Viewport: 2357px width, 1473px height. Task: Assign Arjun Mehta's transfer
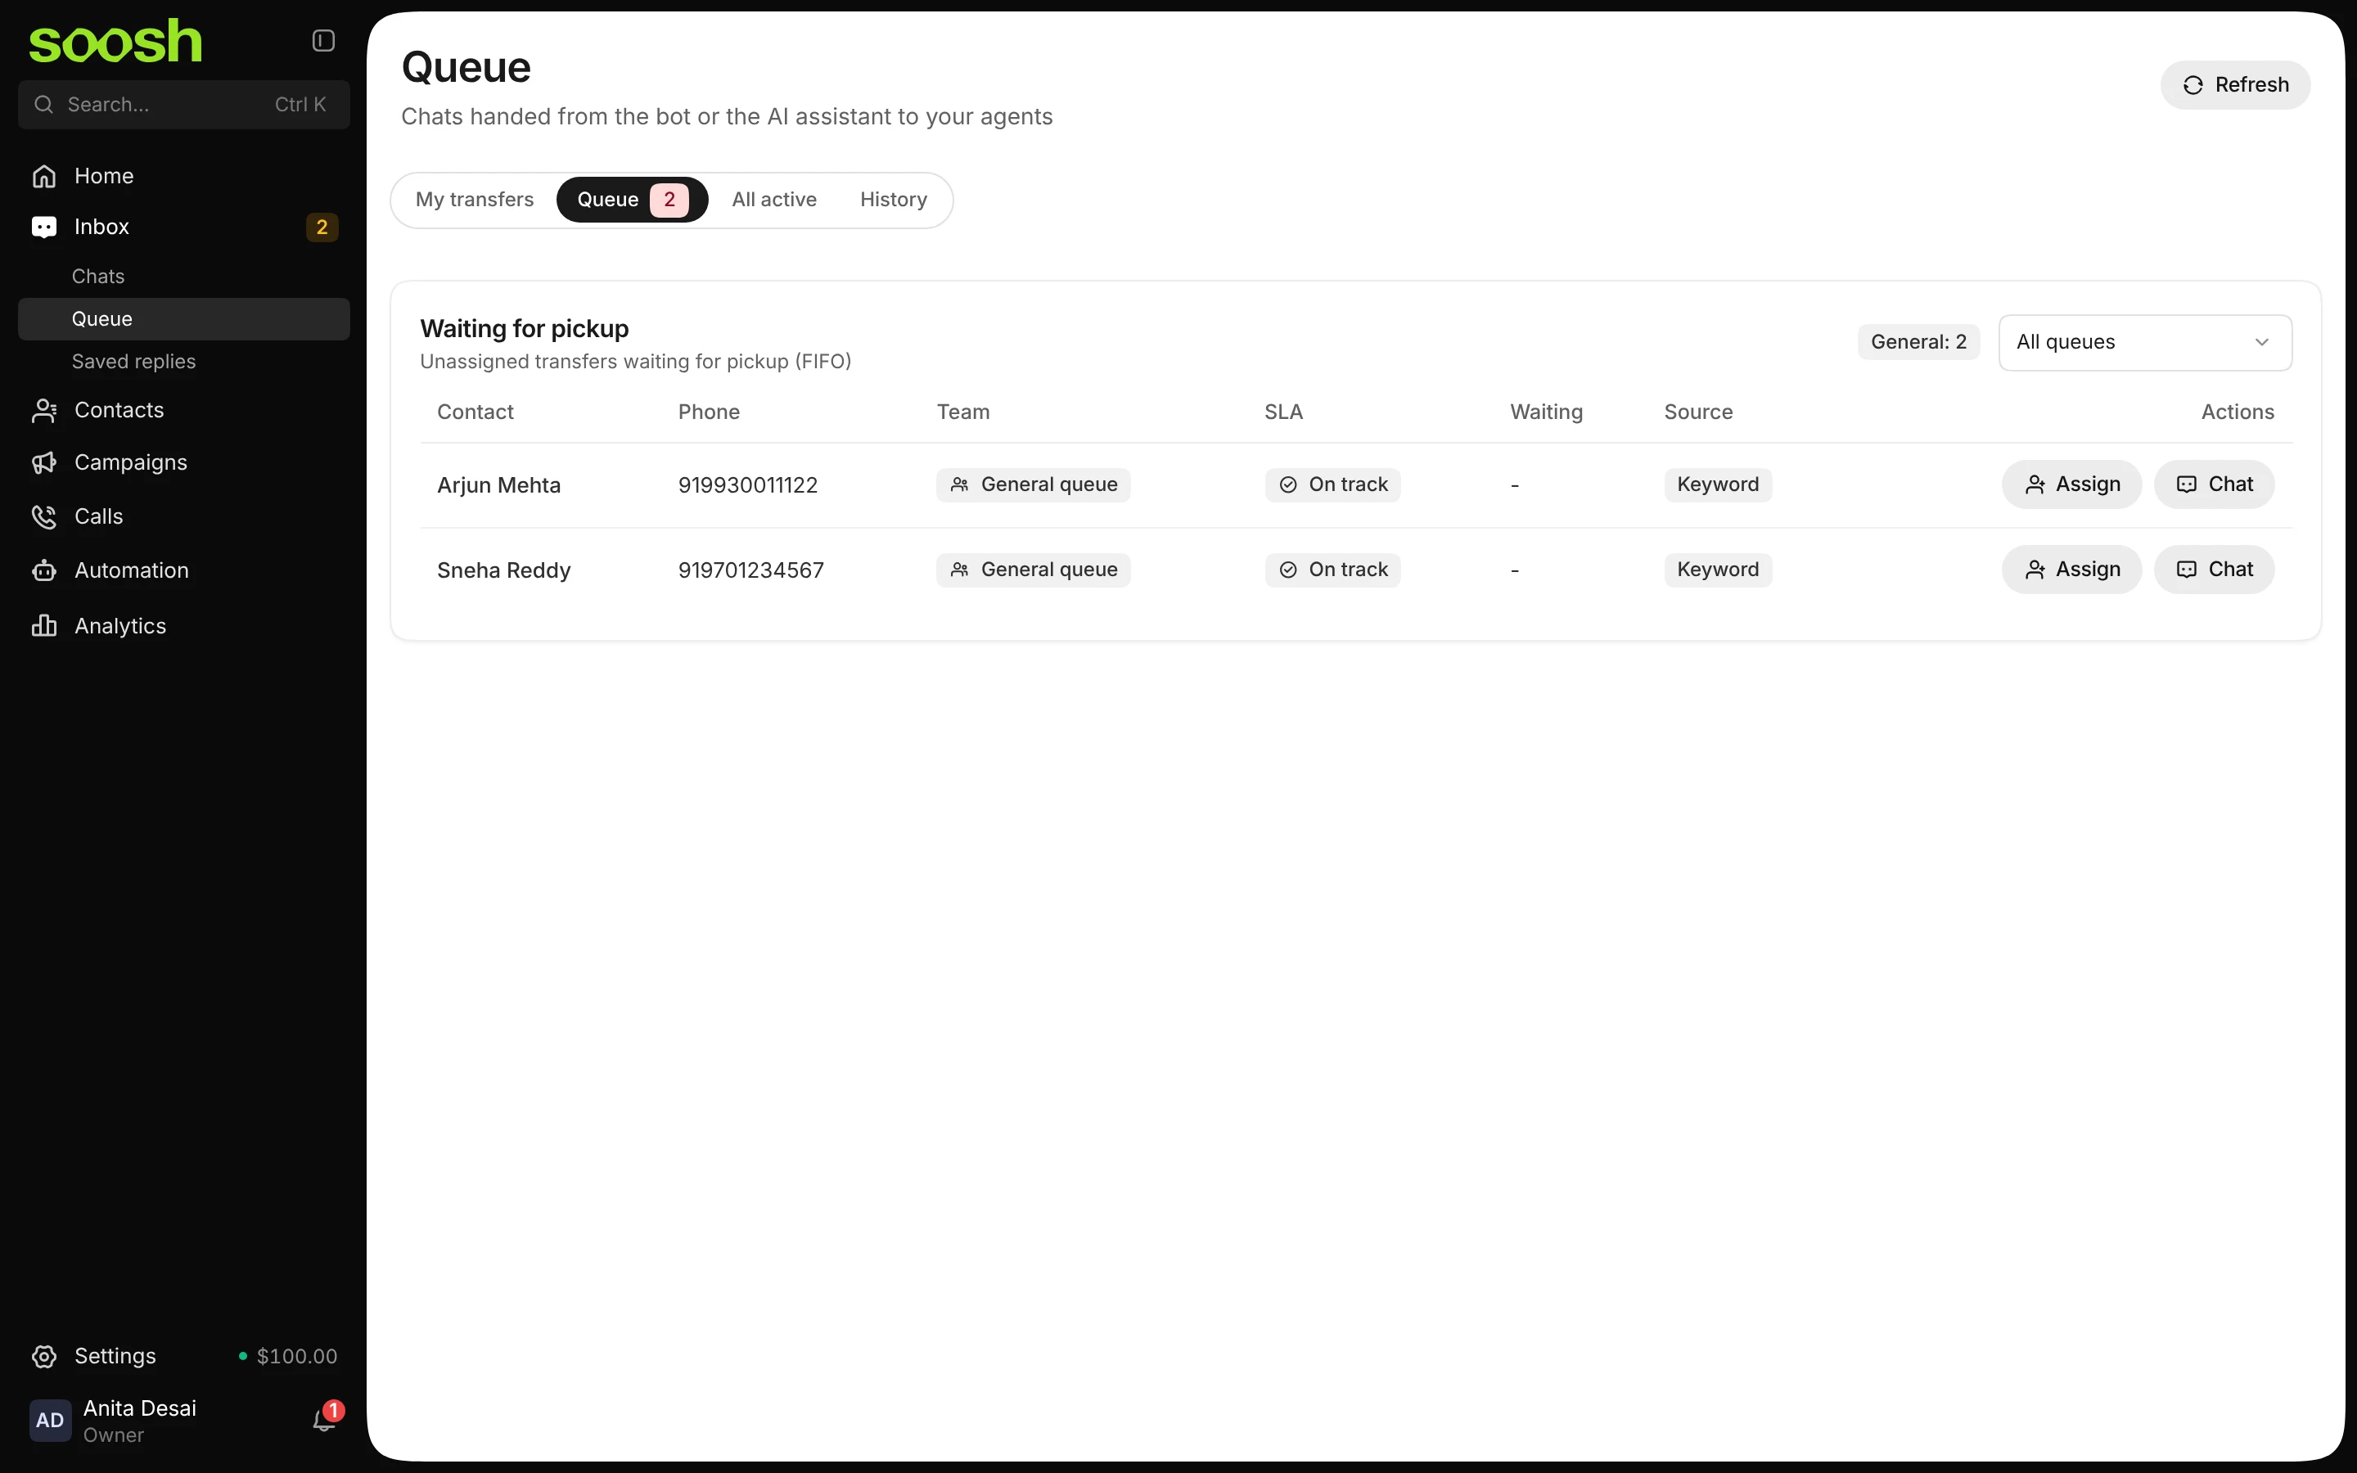[2071, 484]
